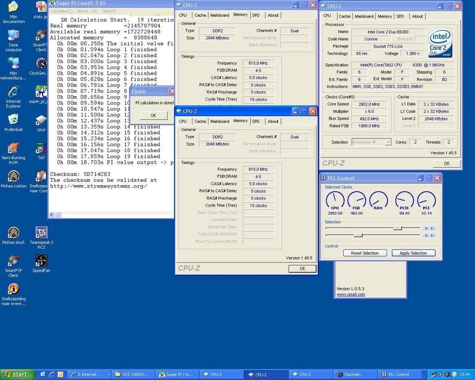Click the CPU clock gauge in PLL Control
Screen dimensions: 475x380
click(x=335, y=200)
